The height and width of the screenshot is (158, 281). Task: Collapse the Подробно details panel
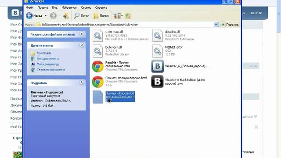click(x=82, y=83)
